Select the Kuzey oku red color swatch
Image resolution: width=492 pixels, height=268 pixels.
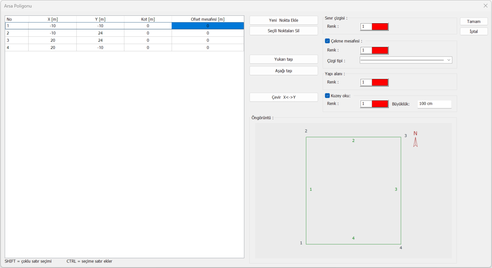[x=380, y=104]
